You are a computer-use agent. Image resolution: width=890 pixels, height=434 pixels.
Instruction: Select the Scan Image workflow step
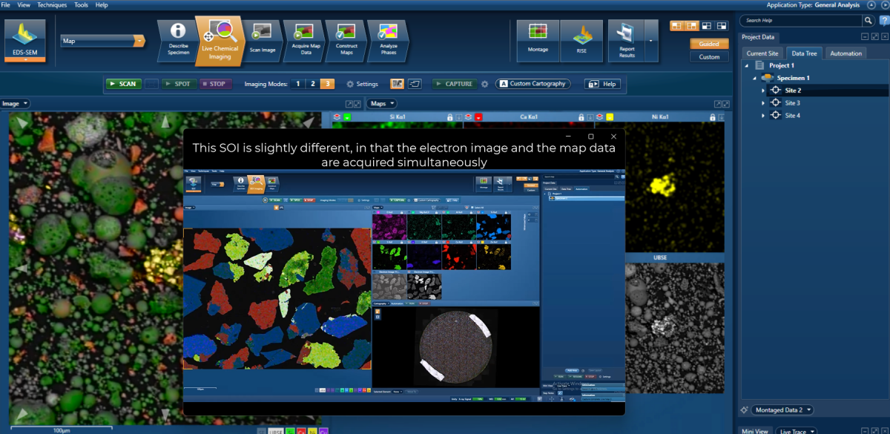(x=262, y=39)
